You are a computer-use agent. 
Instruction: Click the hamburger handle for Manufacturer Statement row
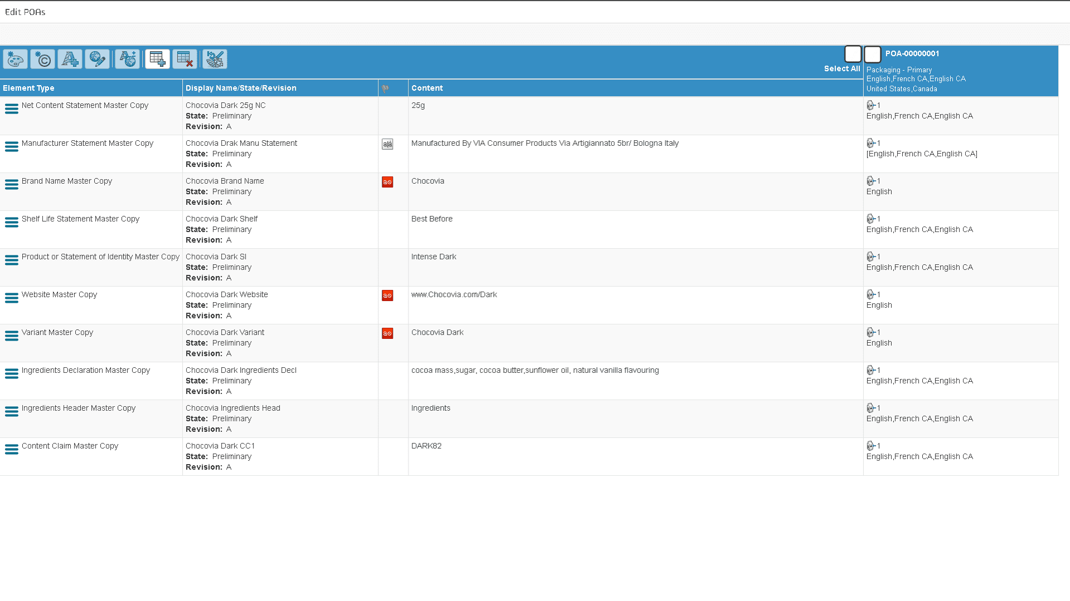click(11, 147)
